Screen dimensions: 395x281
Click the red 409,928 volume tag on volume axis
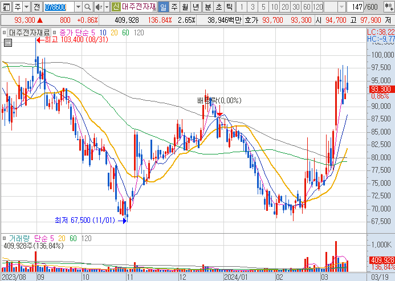point(382,260)
